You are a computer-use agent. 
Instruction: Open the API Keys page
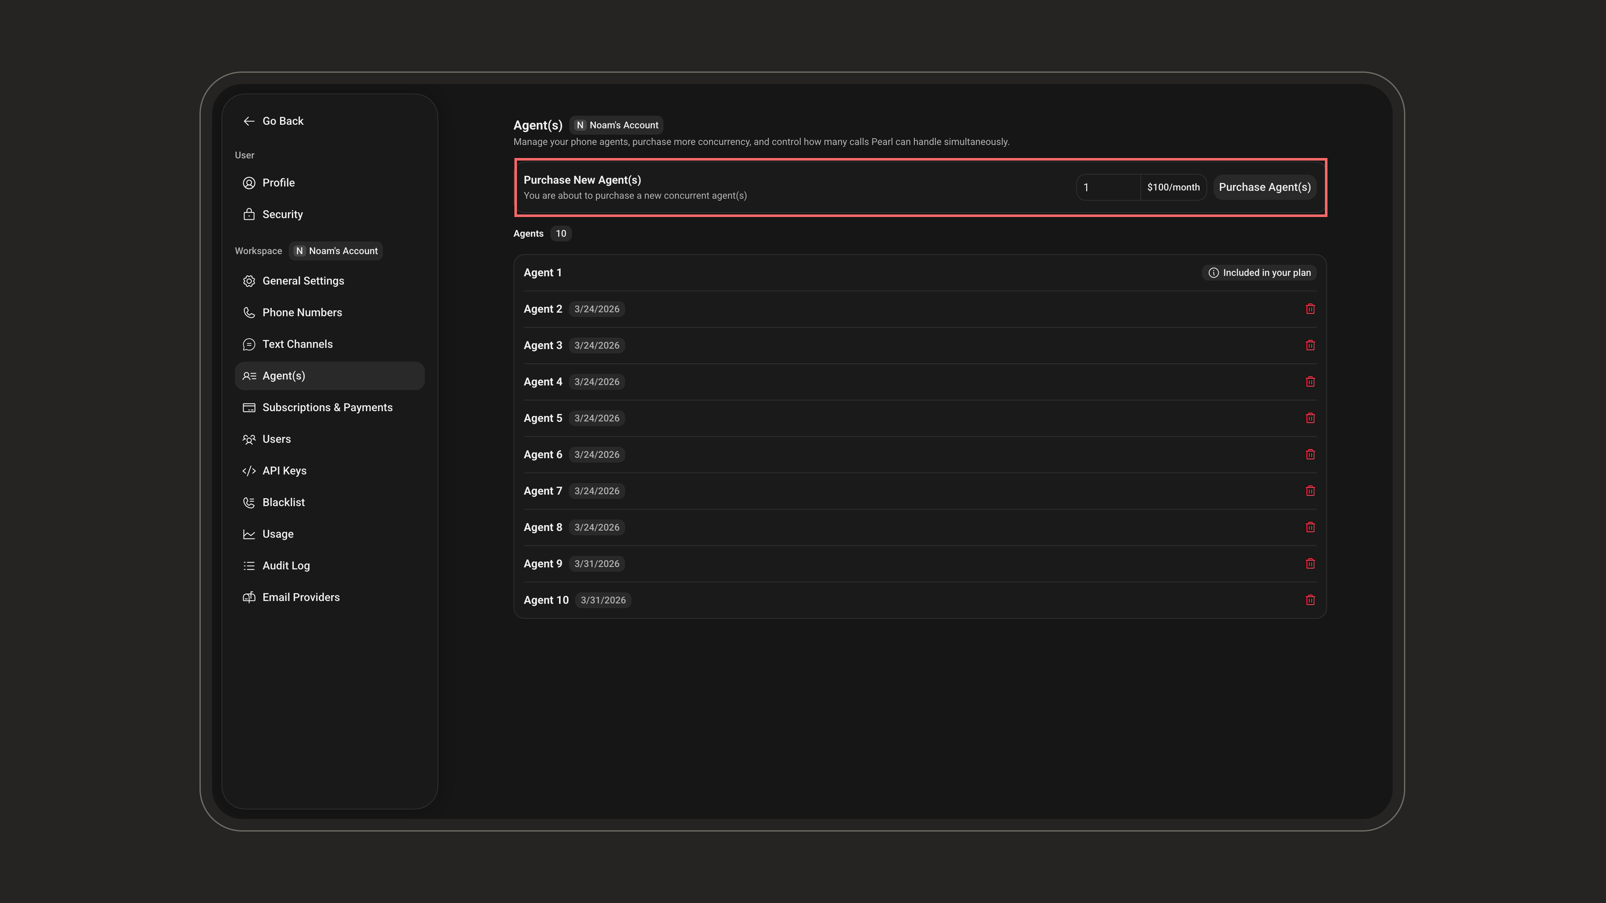pyautogui.click(x=329, y=471)
